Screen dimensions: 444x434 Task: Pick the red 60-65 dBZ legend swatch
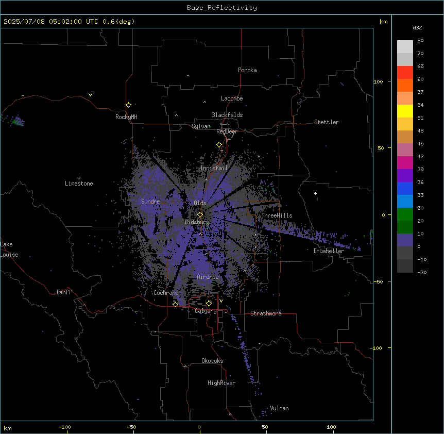(405, 73)
